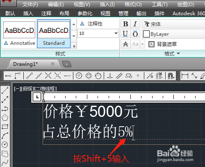205x167 pixels.
Task: Open the 绘图(D) menu
Action: (186, 5)
